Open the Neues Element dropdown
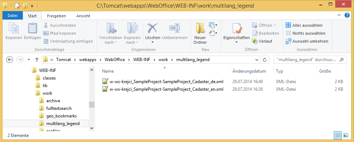This screenshot has height=142, width=354. 213,25
